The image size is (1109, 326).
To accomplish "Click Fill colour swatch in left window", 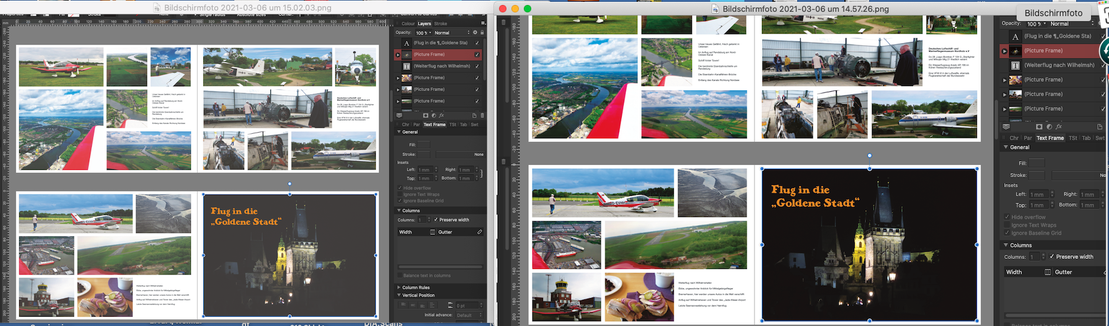I will coord(424,144).
